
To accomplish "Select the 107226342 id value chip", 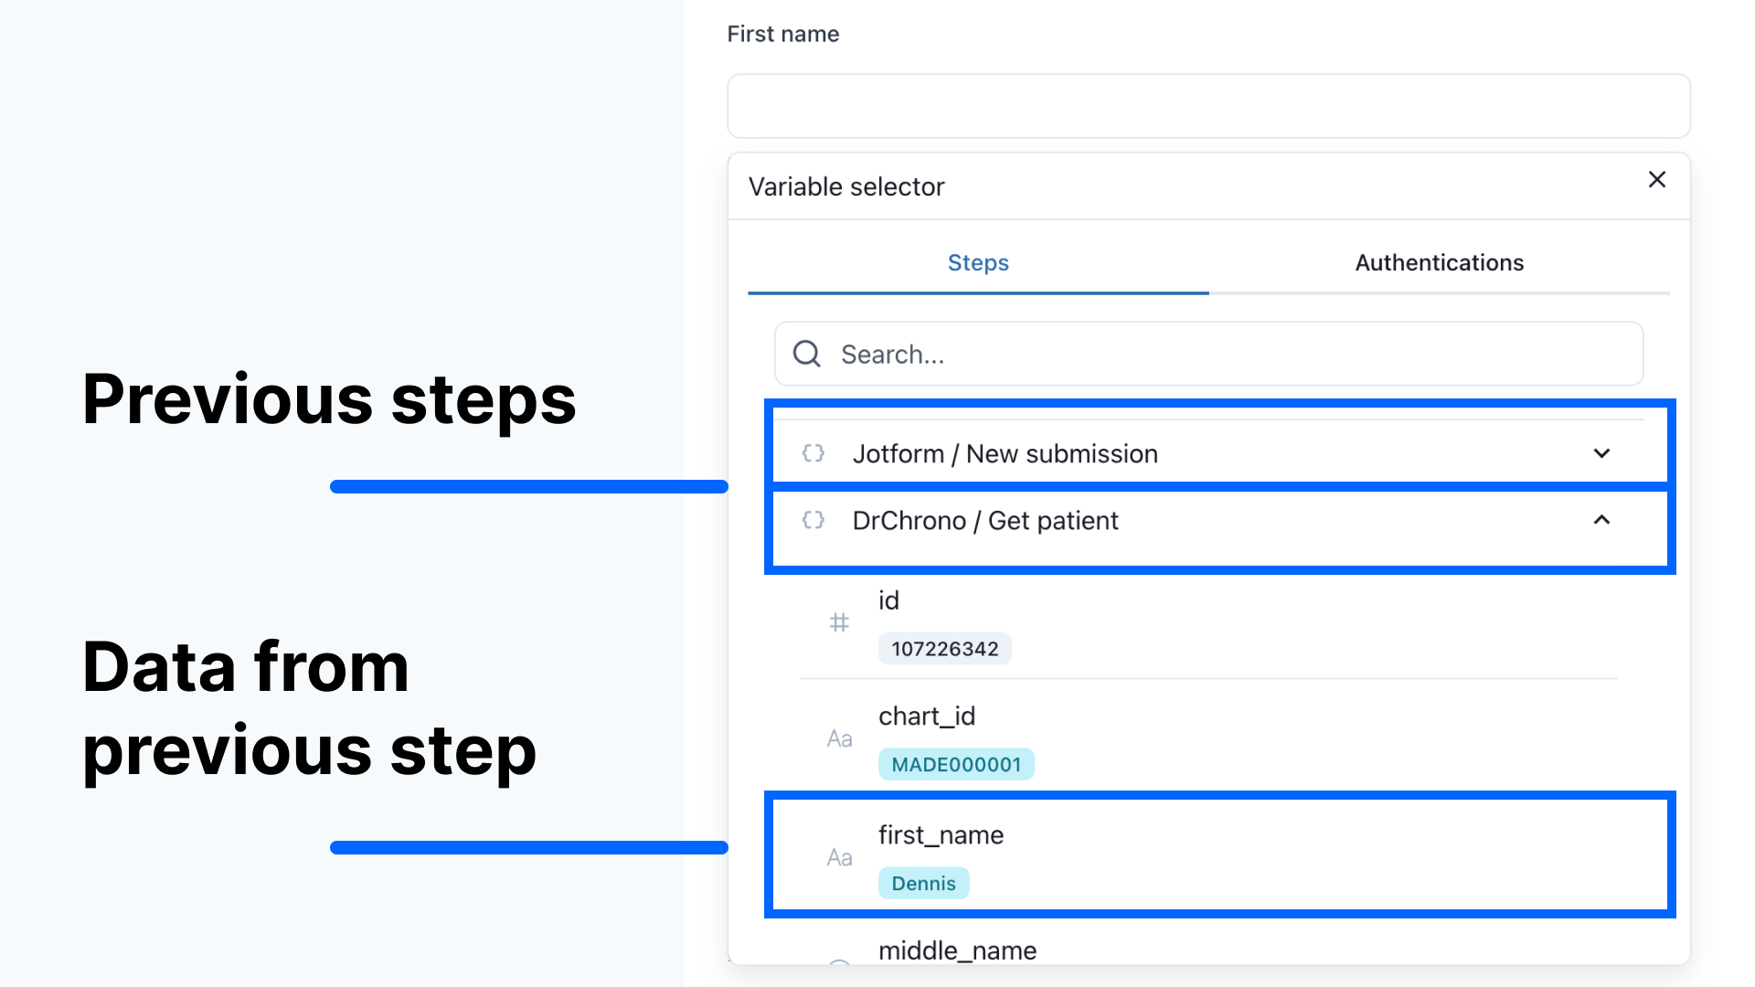I will click(x=945, y=649).
